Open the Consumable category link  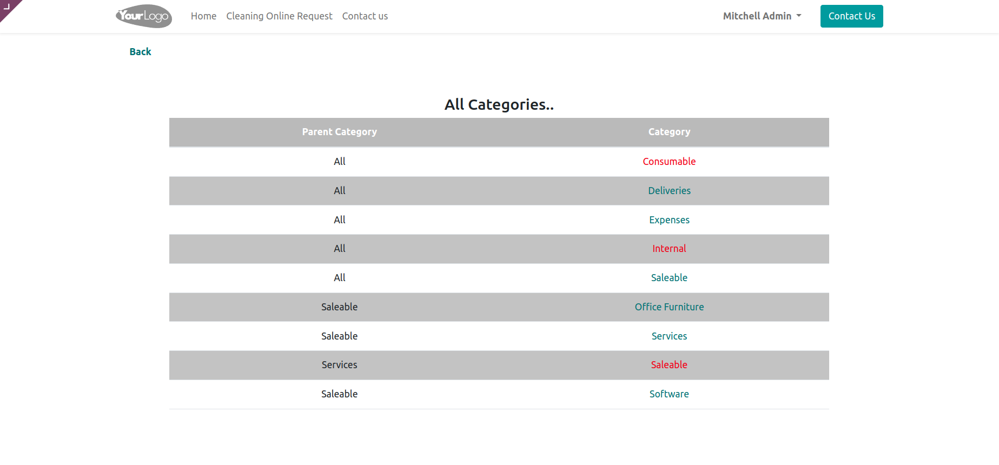tap(669, 162)
